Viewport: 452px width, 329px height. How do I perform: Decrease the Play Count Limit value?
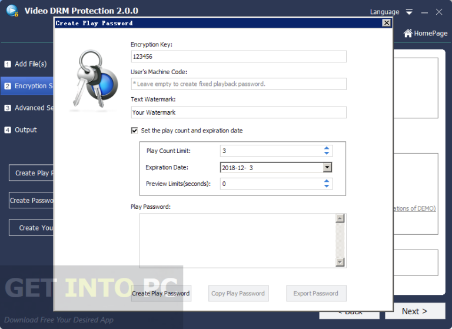[x=327, y=153]
